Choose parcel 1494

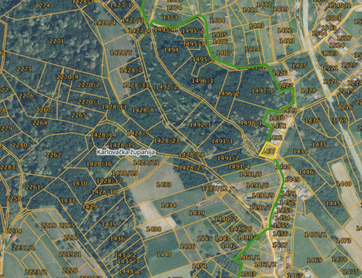171,50
